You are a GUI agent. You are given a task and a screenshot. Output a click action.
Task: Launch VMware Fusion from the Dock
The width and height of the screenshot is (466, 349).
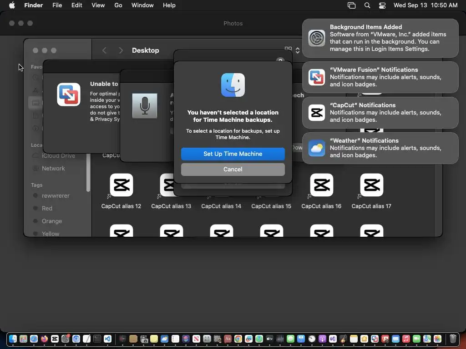point(375,339)
